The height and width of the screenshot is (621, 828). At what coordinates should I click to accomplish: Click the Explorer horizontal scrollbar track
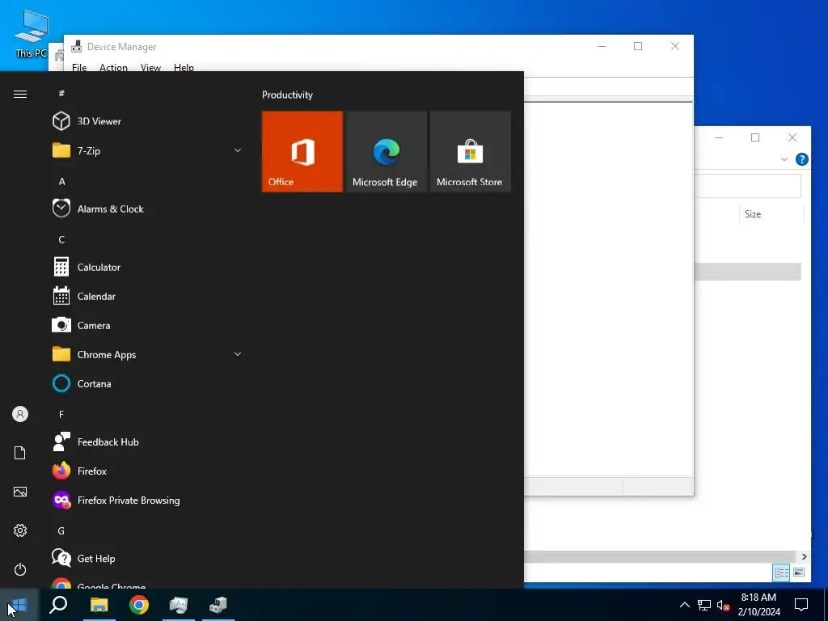[x=660, y=556]
